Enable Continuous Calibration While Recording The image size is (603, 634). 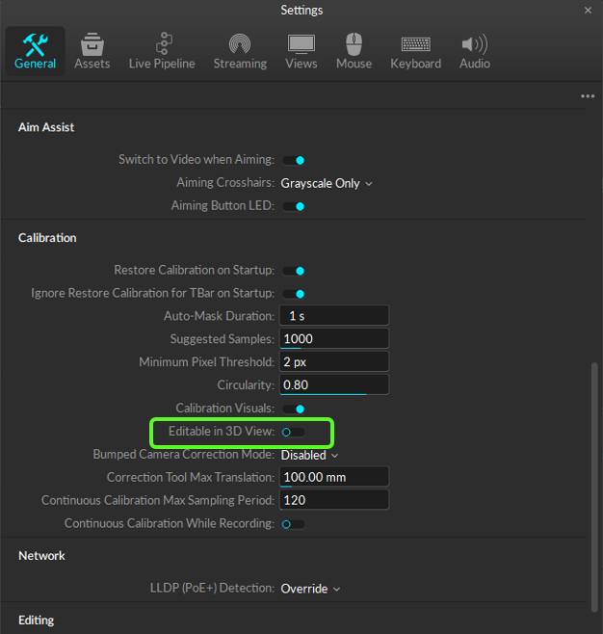click(294, 524)
